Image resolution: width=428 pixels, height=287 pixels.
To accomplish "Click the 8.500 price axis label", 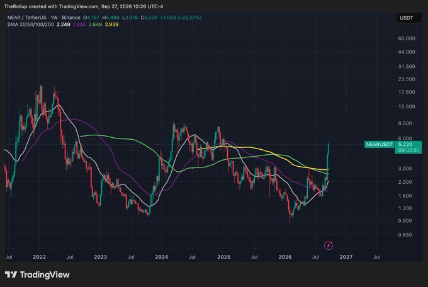I will [x=405, y=123].
